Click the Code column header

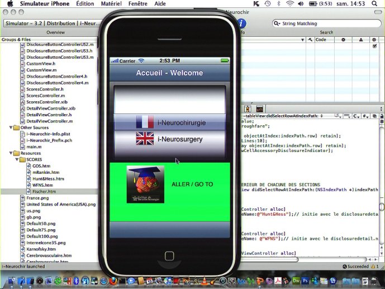[x=325, y=40]
